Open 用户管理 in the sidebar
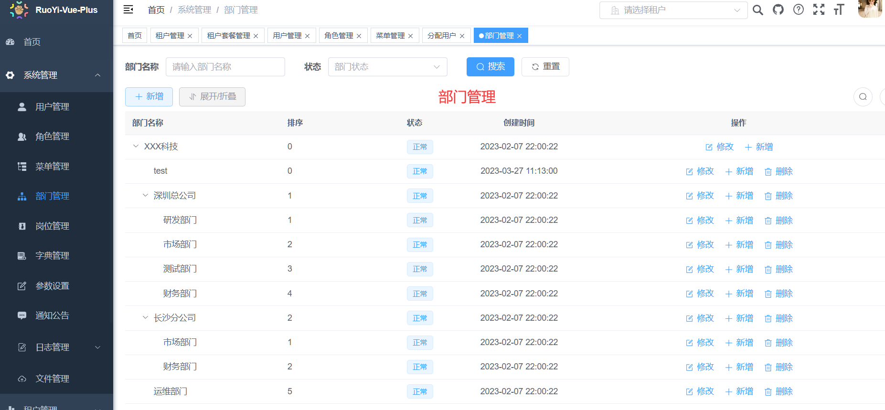Viewport: 885px width, 410px height. pyautogui.click(x=56, y=107)
